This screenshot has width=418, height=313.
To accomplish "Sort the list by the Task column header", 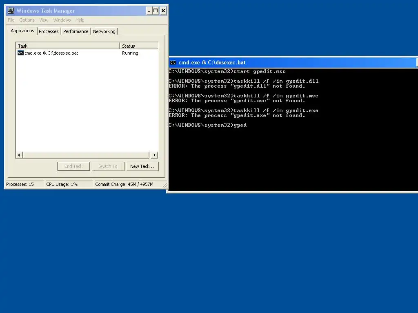I will click(x=68, y=46).
